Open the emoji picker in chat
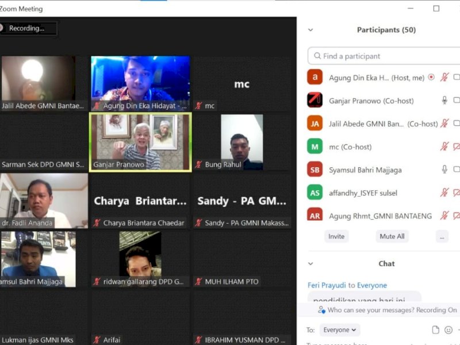The image size is (460, 345). 448,329
